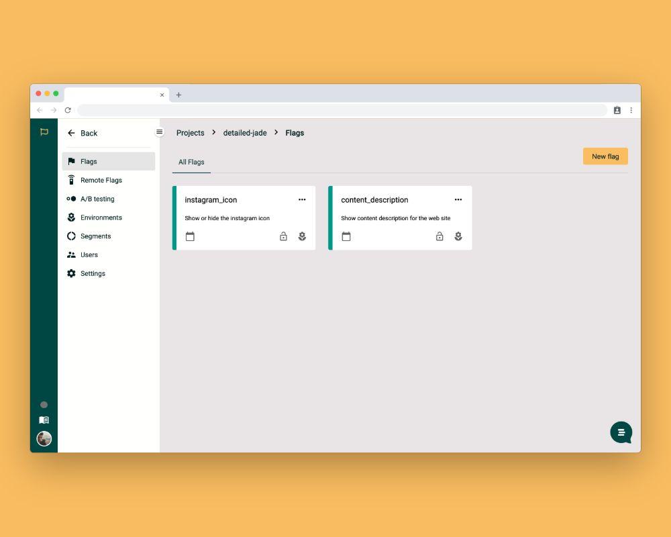Open the chat support bubble
The image size is (671, 537).
click(621, 432)
